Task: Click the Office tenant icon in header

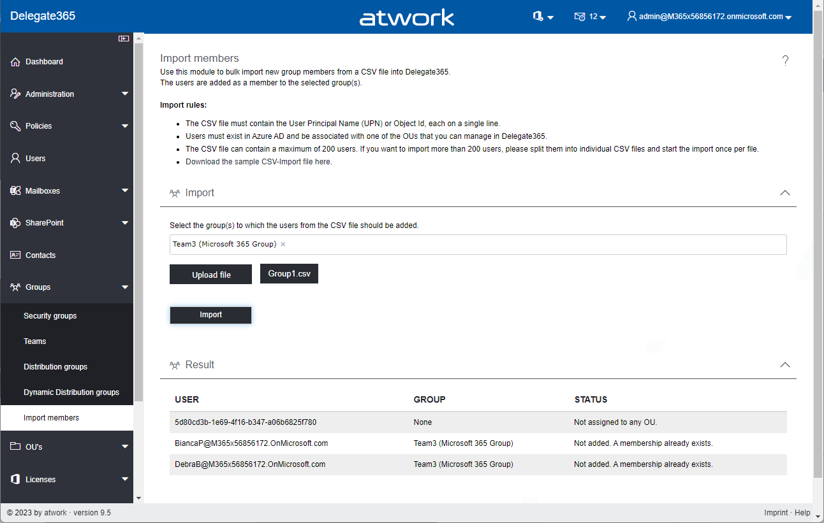Action: 538,17
